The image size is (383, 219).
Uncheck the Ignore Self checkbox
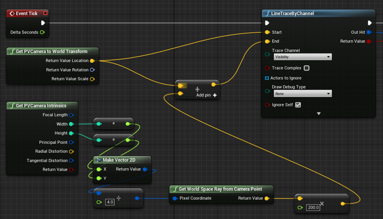[x=298, y=105]
